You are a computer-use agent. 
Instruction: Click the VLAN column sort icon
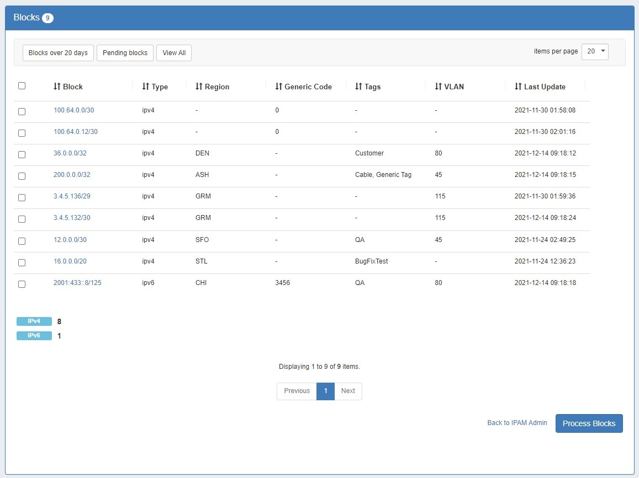pos(439,87)
